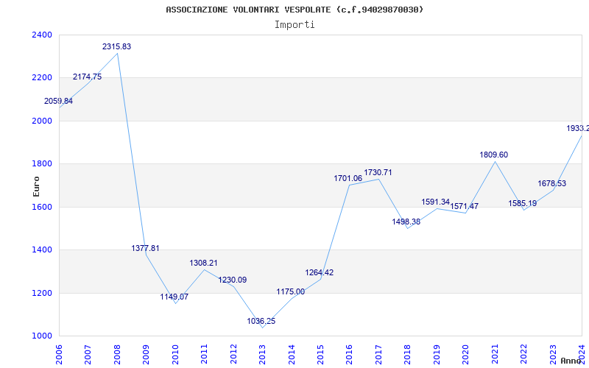The image size is (589, 368).
Task: Click the 1678.53 value label
Action: coord(551,183)
